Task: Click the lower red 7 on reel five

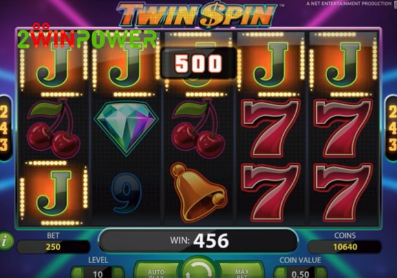Action: click(x=343, y=193)
